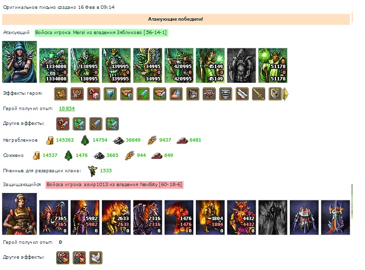This screenshot has height=270, width=365.
Task: Click the attacker Mersi army label
Action: pos(101,33)
